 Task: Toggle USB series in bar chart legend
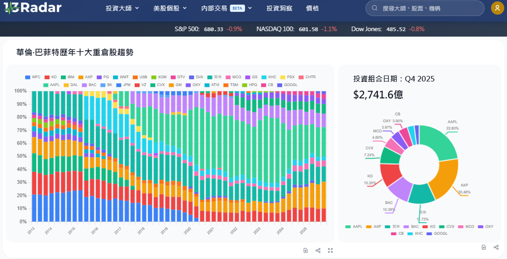[140, 77]
